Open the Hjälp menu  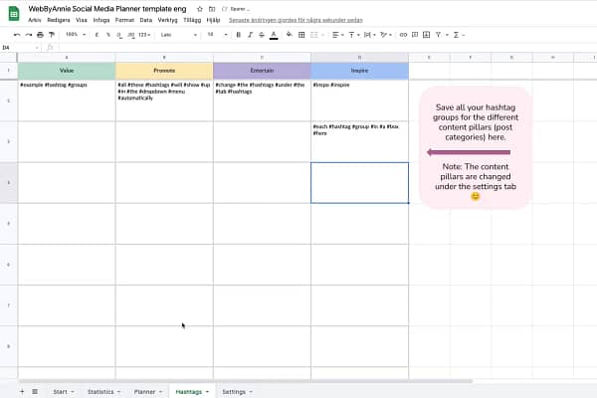(213, 20)
